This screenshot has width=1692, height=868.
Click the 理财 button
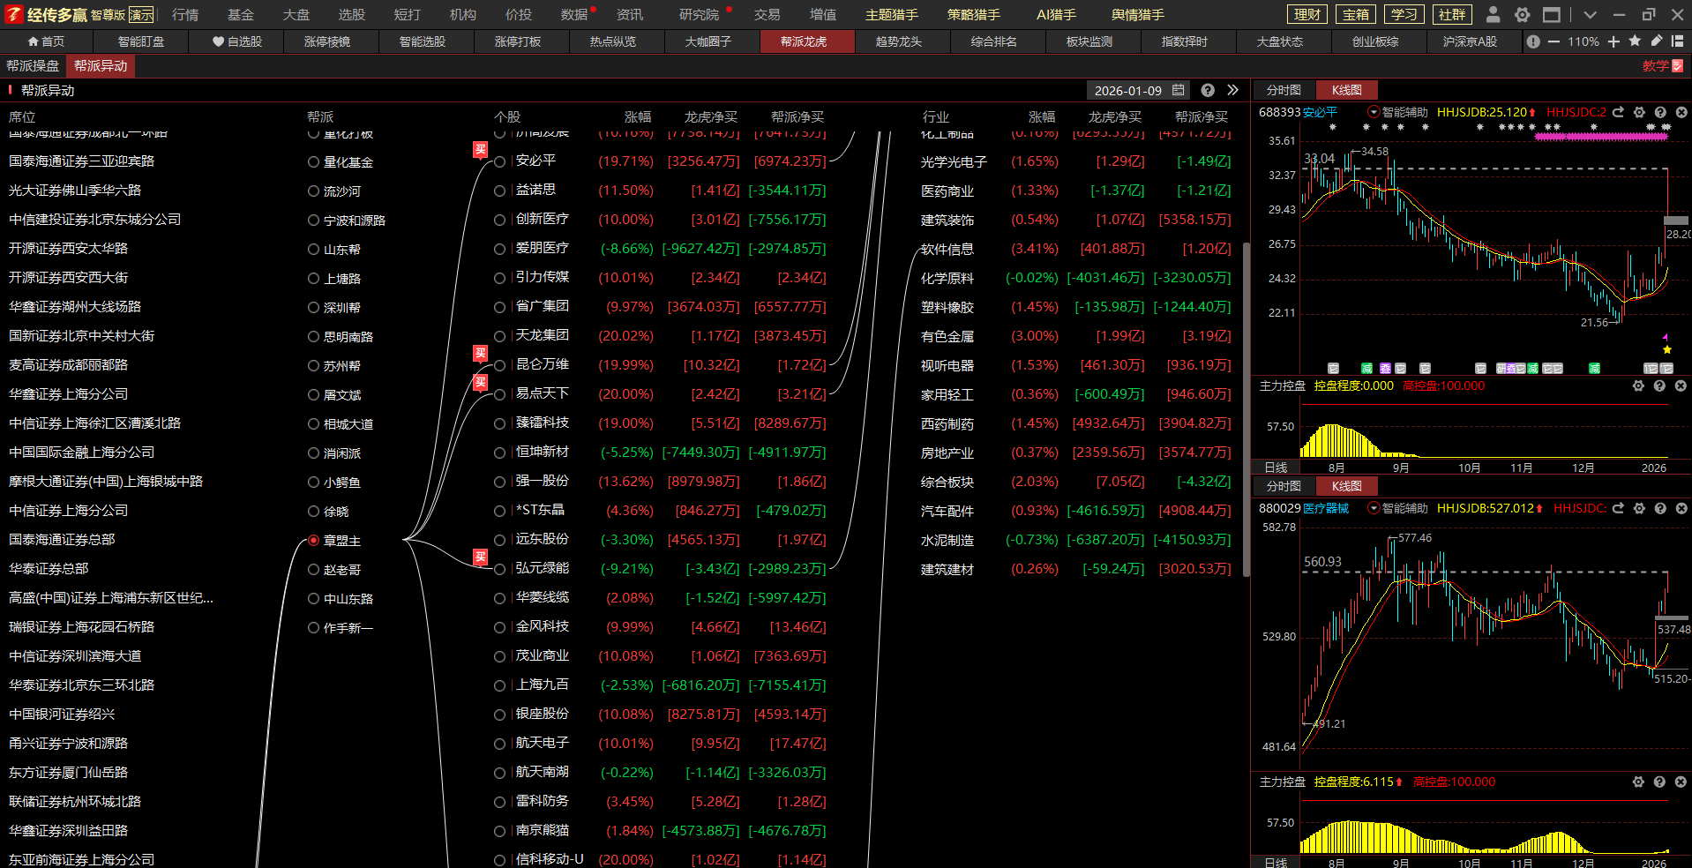(1307, 15)
